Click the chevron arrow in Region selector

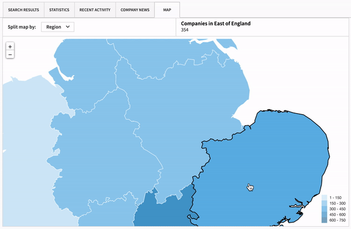point(68,27)
